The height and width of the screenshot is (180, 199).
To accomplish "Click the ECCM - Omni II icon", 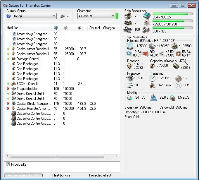I will click(13, 84).
